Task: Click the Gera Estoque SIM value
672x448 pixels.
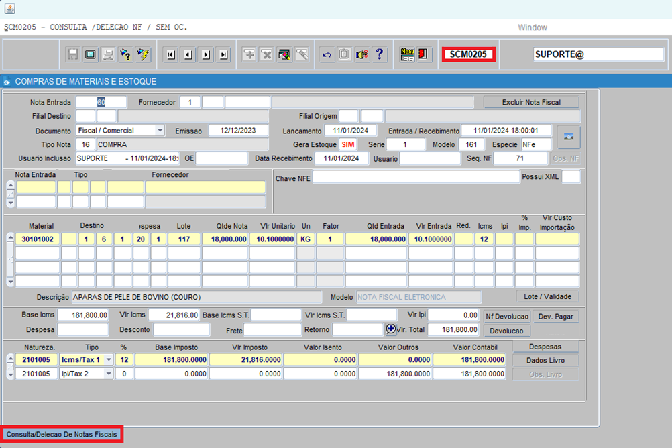Action: pyautogui.click(x=348, y=144)
